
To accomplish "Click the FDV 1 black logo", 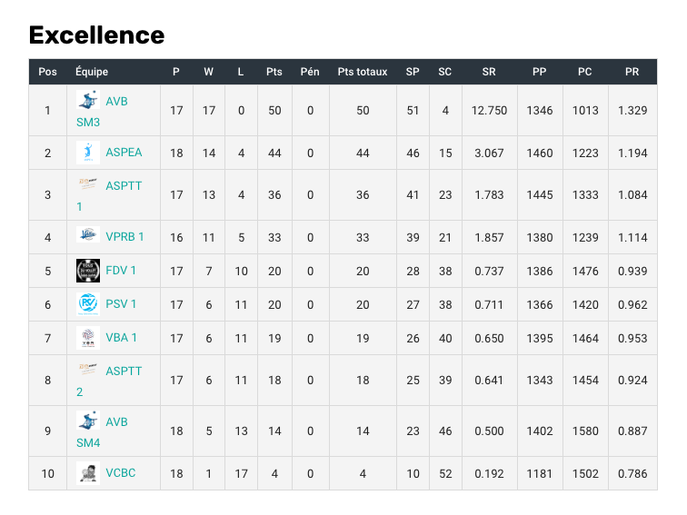I will pyautogui.click(x=88, y=271).
